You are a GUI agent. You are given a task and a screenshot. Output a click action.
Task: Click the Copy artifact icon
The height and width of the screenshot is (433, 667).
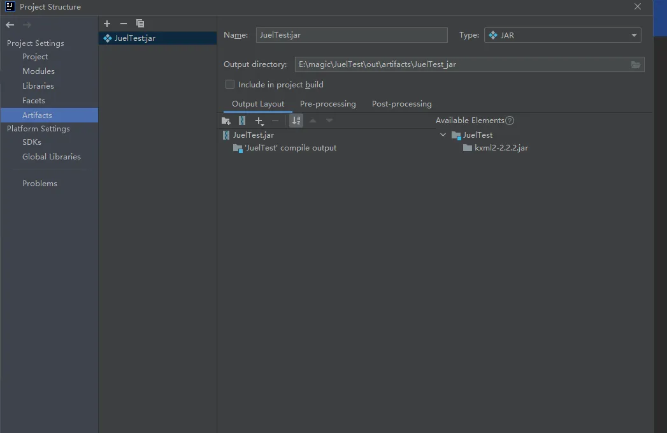[x=140, y=24]
